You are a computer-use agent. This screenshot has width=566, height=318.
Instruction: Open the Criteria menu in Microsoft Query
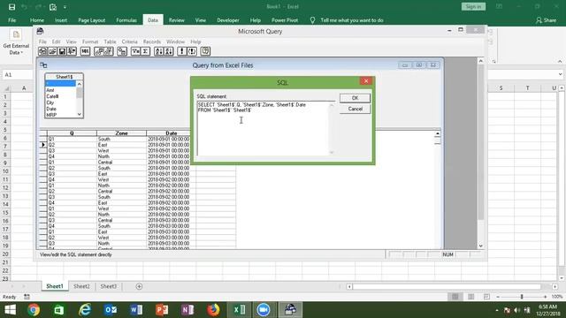click(x=130, y=42)
